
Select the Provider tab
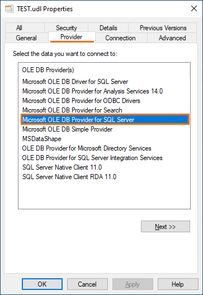(x=72, y=37)
